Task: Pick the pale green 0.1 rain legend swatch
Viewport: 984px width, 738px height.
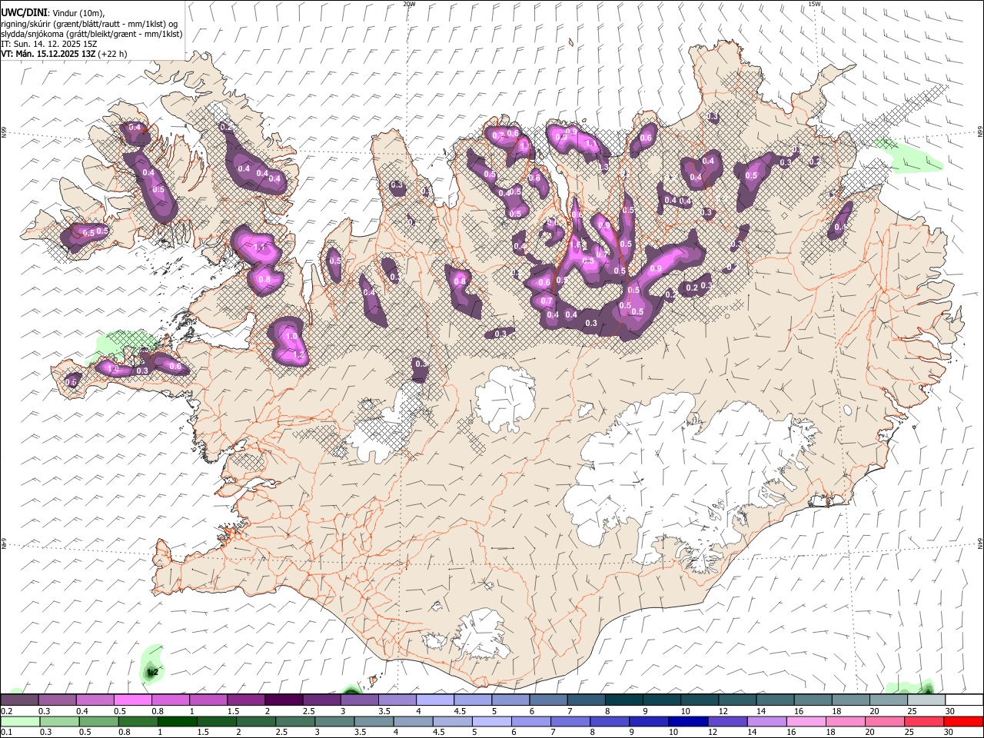Action: 19,722
